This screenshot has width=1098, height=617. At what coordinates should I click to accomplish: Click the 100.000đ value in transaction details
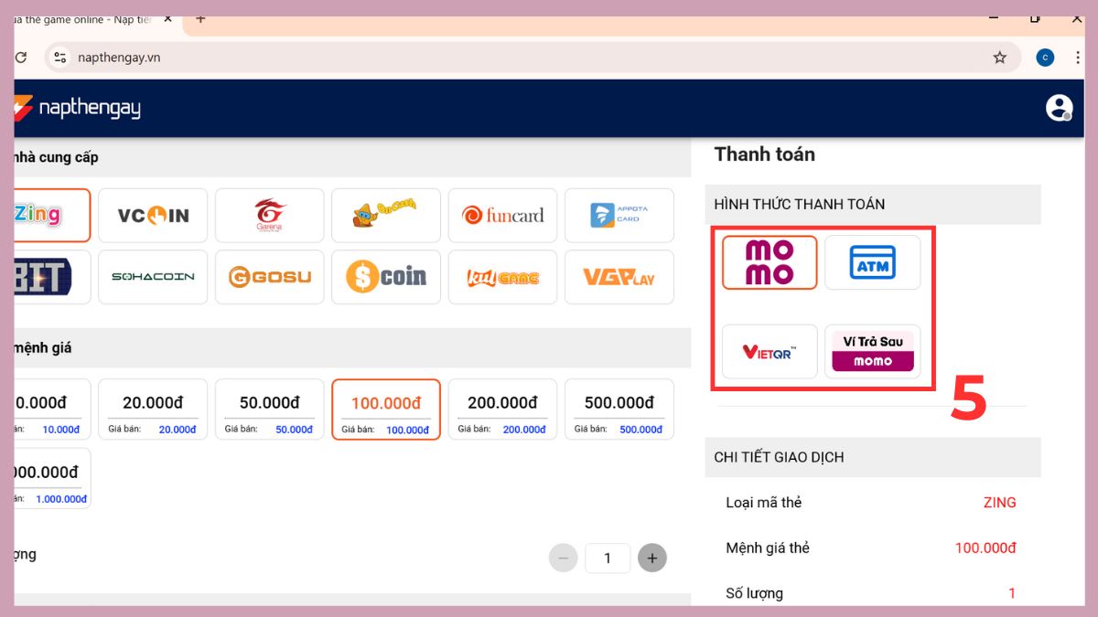click(x=985, y=548)
